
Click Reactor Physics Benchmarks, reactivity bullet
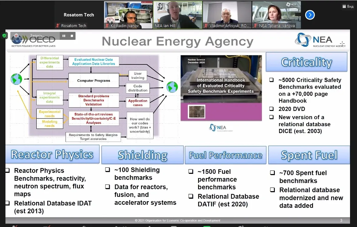click(50, 182)
